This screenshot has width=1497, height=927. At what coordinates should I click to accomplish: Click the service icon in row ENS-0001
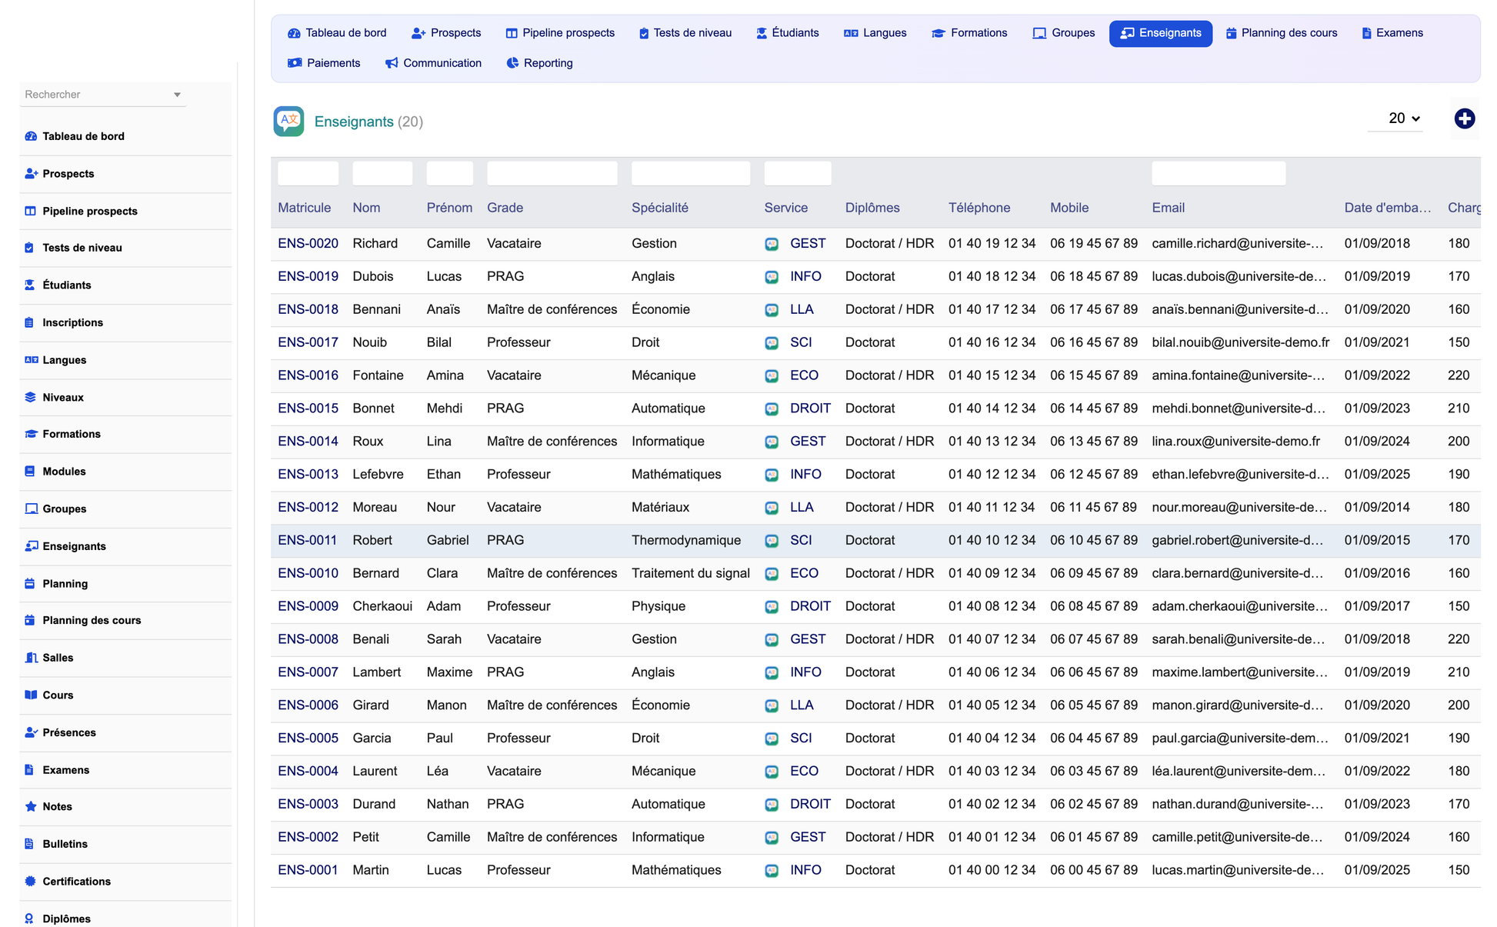[771, 870]
